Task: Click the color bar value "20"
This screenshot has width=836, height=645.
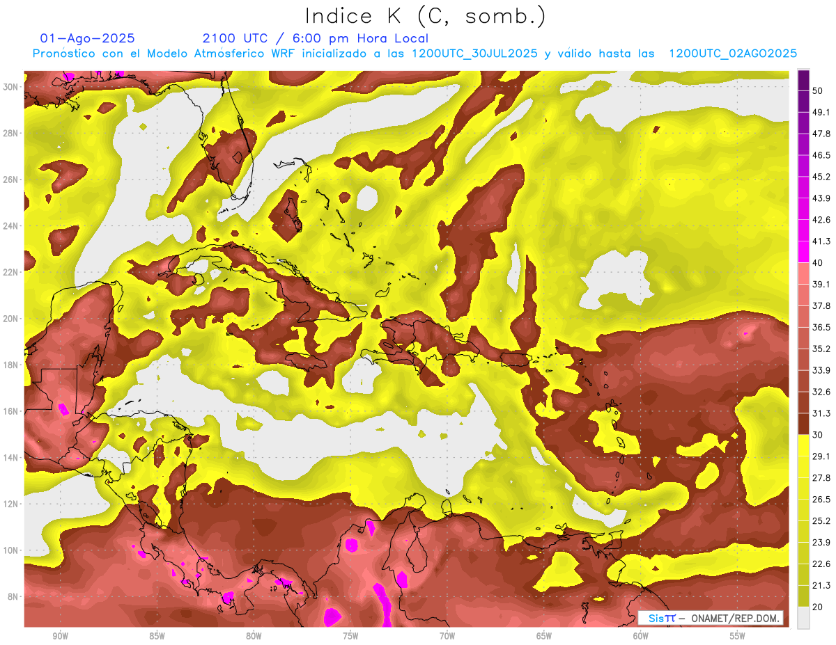Action: pyautogui.click(x=818, y=607)
